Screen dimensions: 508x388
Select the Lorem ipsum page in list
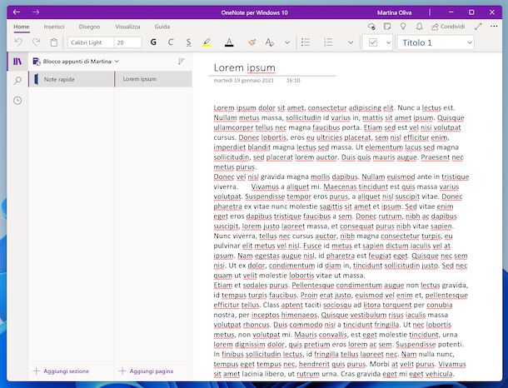coord(139,79)
